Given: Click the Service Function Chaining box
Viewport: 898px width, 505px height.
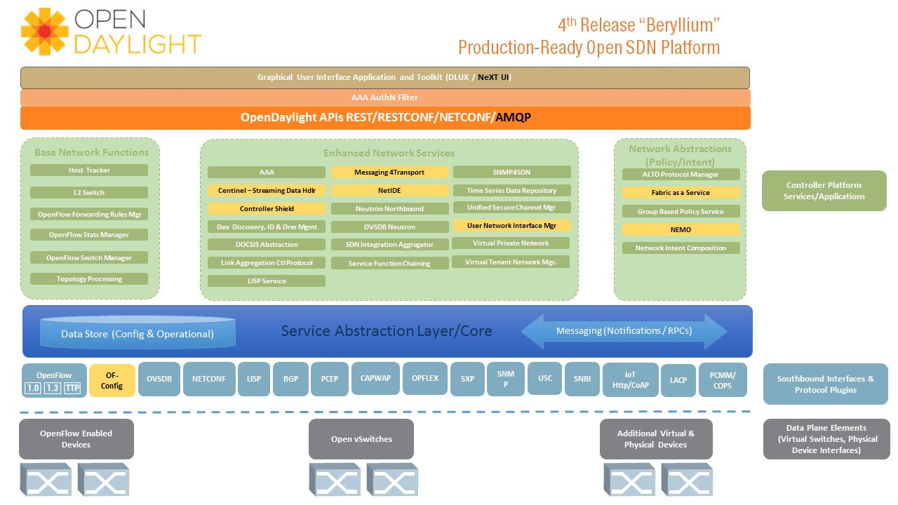Looking at the screenshot, I should click(x=389, y=264).
